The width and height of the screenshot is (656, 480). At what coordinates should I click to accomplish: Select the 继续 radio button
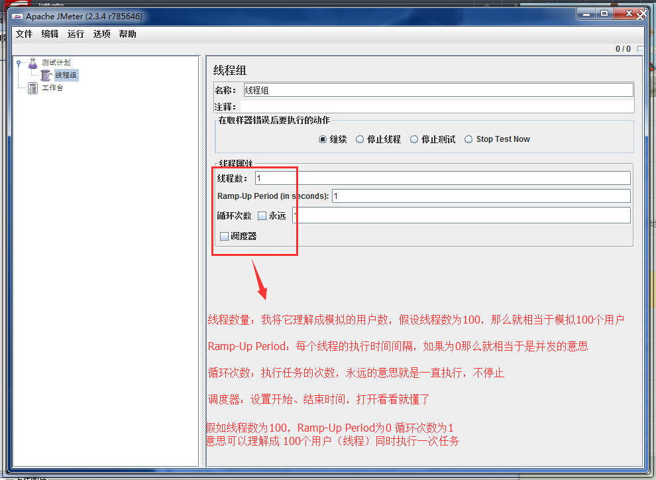[322, 139]
